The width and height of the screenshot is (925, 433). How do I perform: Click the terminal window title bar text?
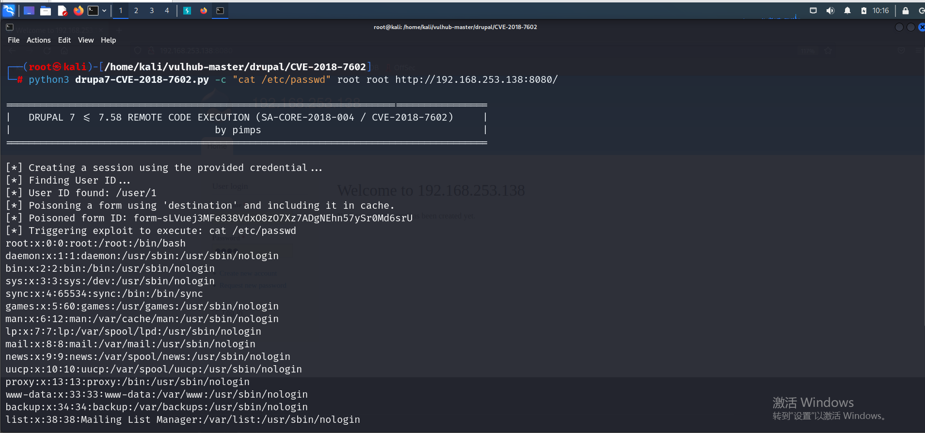[455, 27]
